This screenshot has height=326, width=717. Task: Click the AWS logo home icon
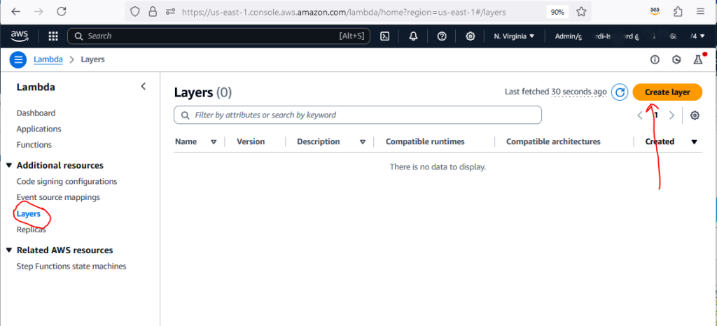pyautogui.click(x=20, y=36)
